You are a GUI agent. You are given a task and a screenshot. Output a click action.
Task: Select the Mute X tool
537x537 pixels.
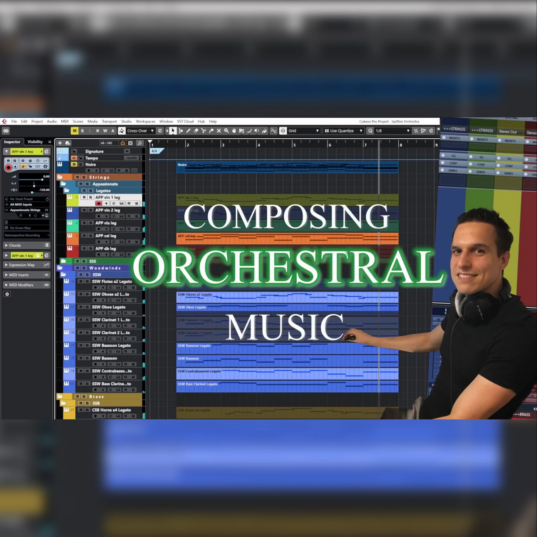[219, 131]
